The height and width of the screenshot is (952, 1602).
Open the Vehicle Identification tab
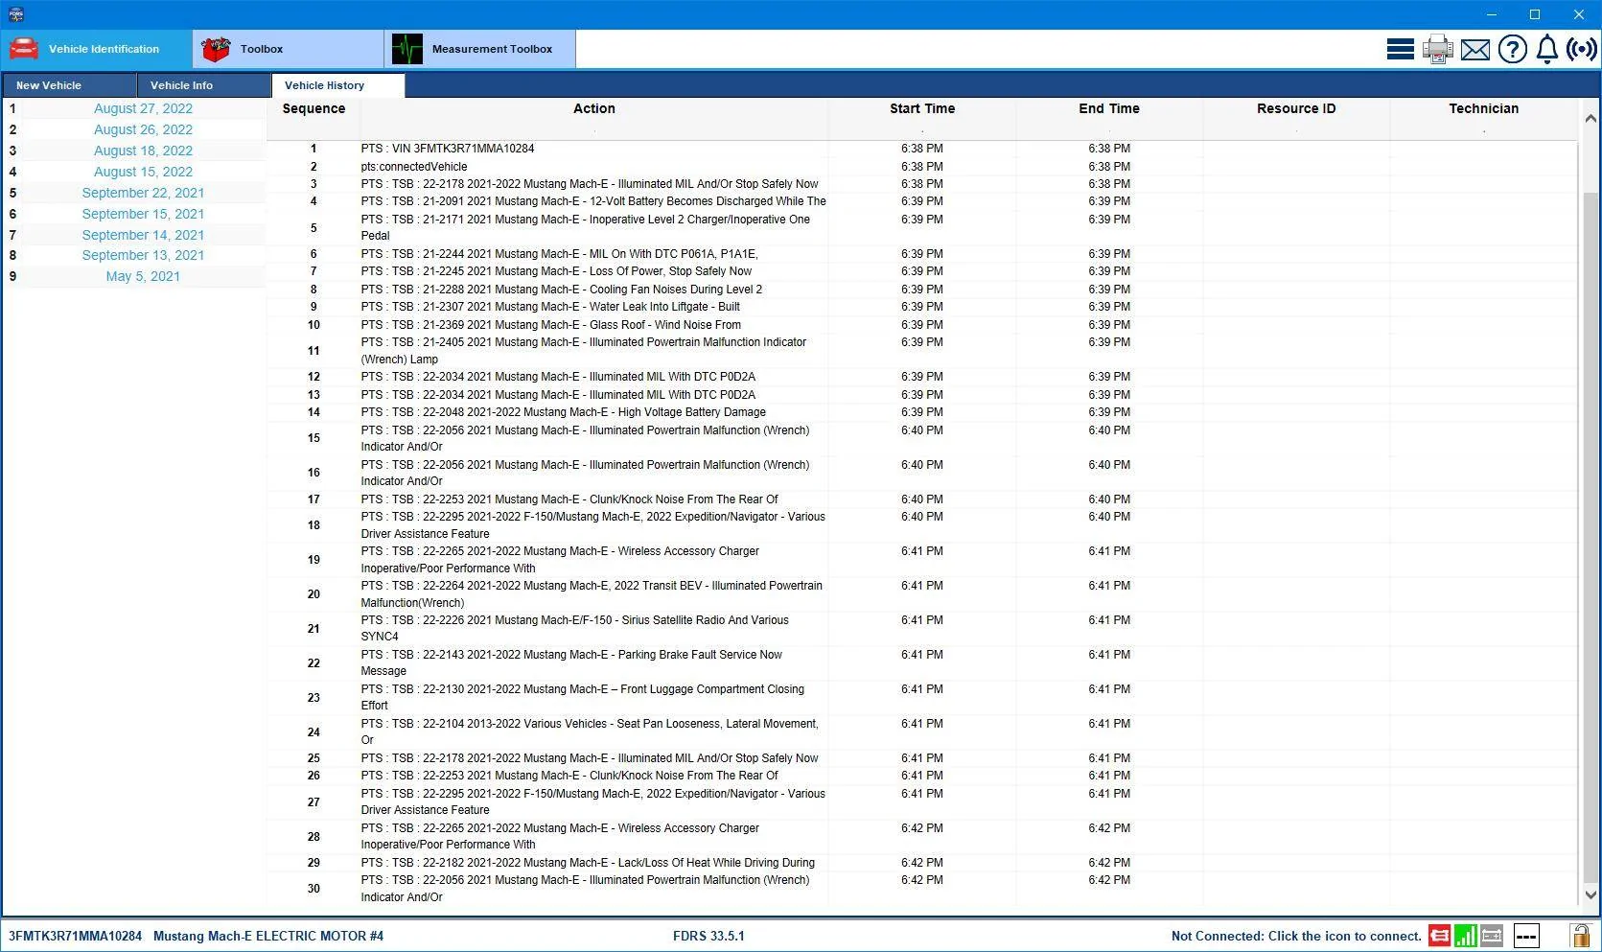96,49
